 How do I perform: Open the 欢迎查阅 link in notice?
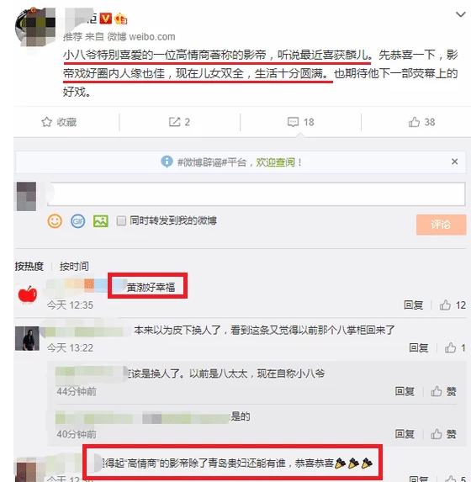click(276, 162)
